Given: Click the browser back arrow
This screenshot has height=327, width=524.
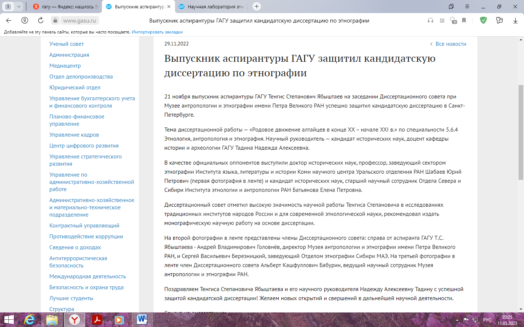Looking at the screenshot, I should pyautogui.click(x=9, y=21).
